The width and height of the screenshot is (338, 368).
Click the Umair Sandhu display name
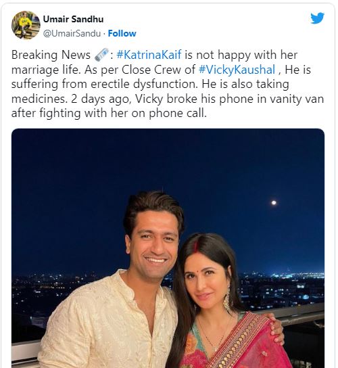point(73,19)
